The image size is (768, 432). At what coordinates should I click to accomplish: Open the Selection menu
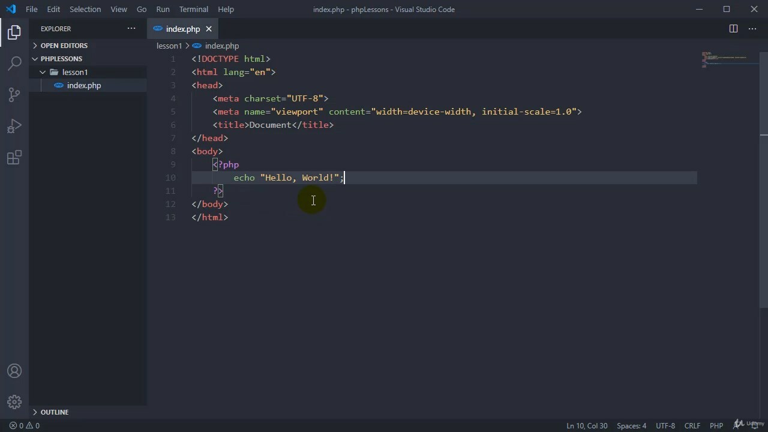(85, 9)
